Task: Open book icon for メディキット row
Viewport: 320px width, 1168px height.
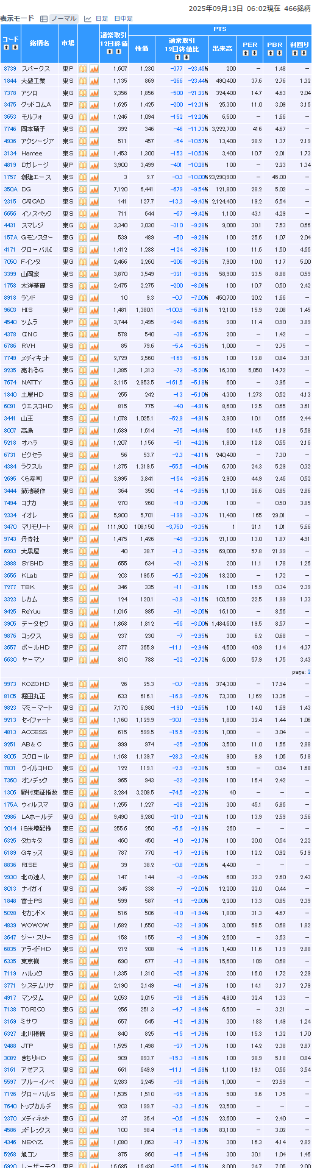Action: (x=83, y=358)
